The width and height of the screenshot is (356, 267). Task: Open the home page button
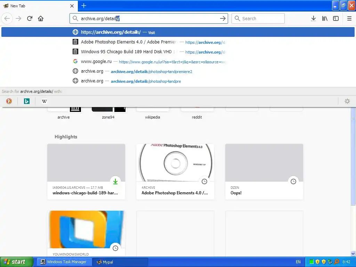41,18
